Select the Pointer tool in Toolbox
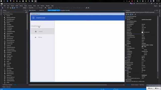The width and height of the screenshot is (161, 90). pos(8,16)
